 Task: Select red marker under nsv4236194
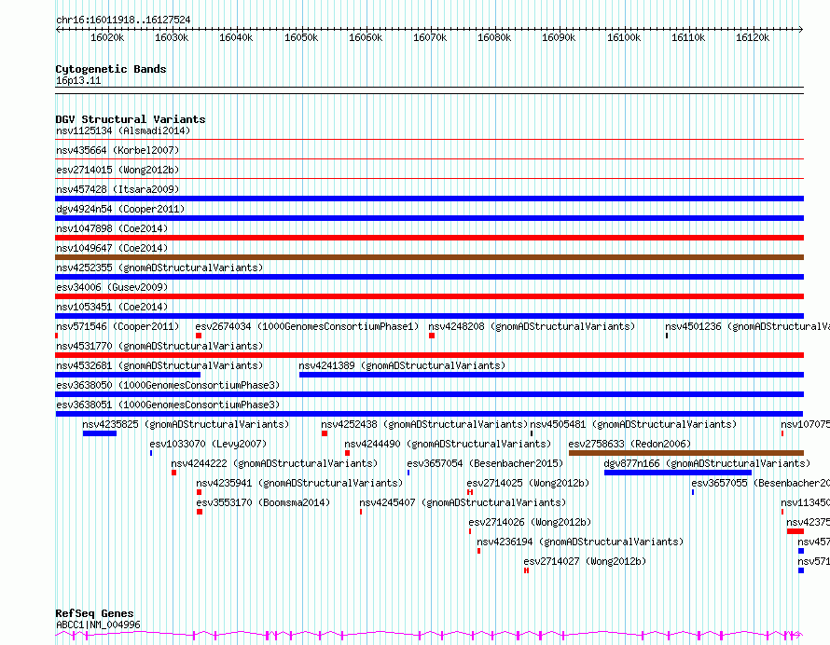(479, 551)
